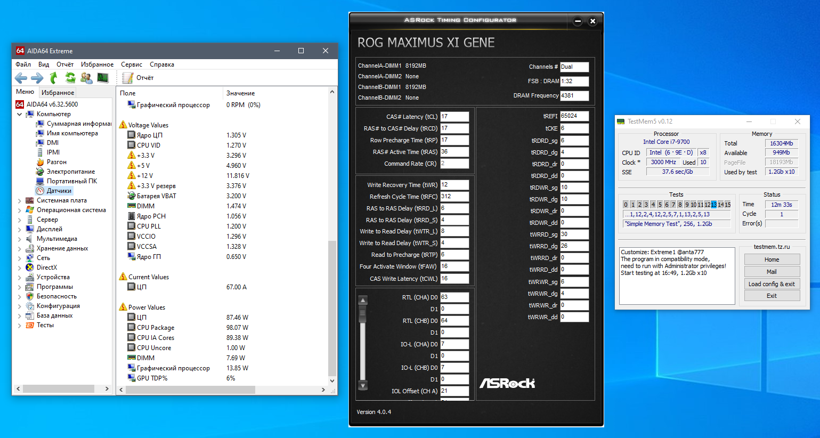This screenshot has width=820, height=438.
Task: Click the red 64 icon beside AIDA64 v6.32.5600
Action: pos(20,104)
